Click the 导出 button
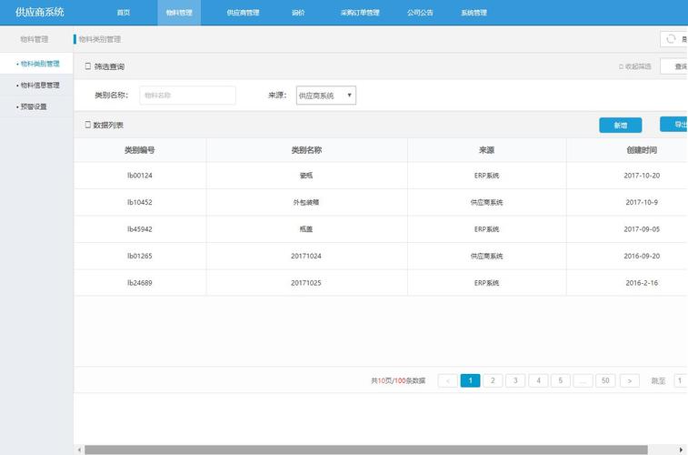Viewport: 688px width, 455px height. click(677, 125)
